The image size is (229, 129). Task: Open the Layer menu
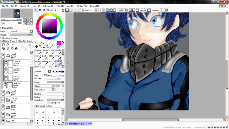pyautogui.click(x=36, y=6)
